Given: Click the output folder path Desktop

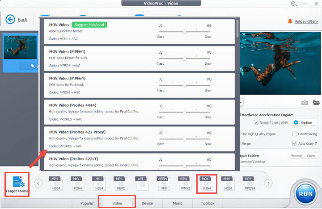Looking at the screenshot, I should 252,162.
